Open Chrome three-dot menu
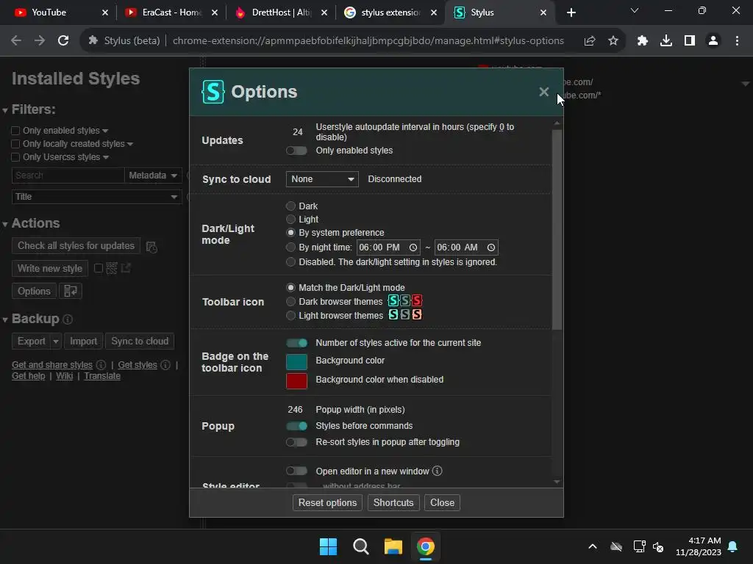The height and width of the screenshot is (564, 753). pyautogui.click(x=737, y=41)
